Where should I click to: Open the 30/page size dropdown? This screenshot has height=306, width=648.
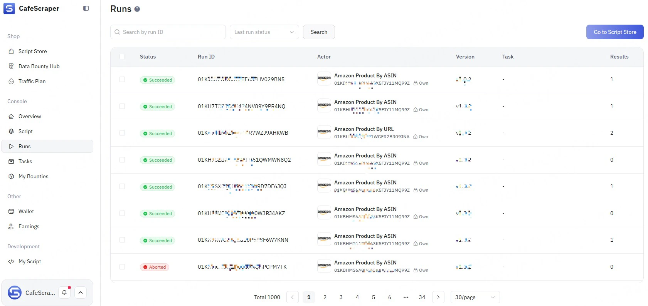475,297
